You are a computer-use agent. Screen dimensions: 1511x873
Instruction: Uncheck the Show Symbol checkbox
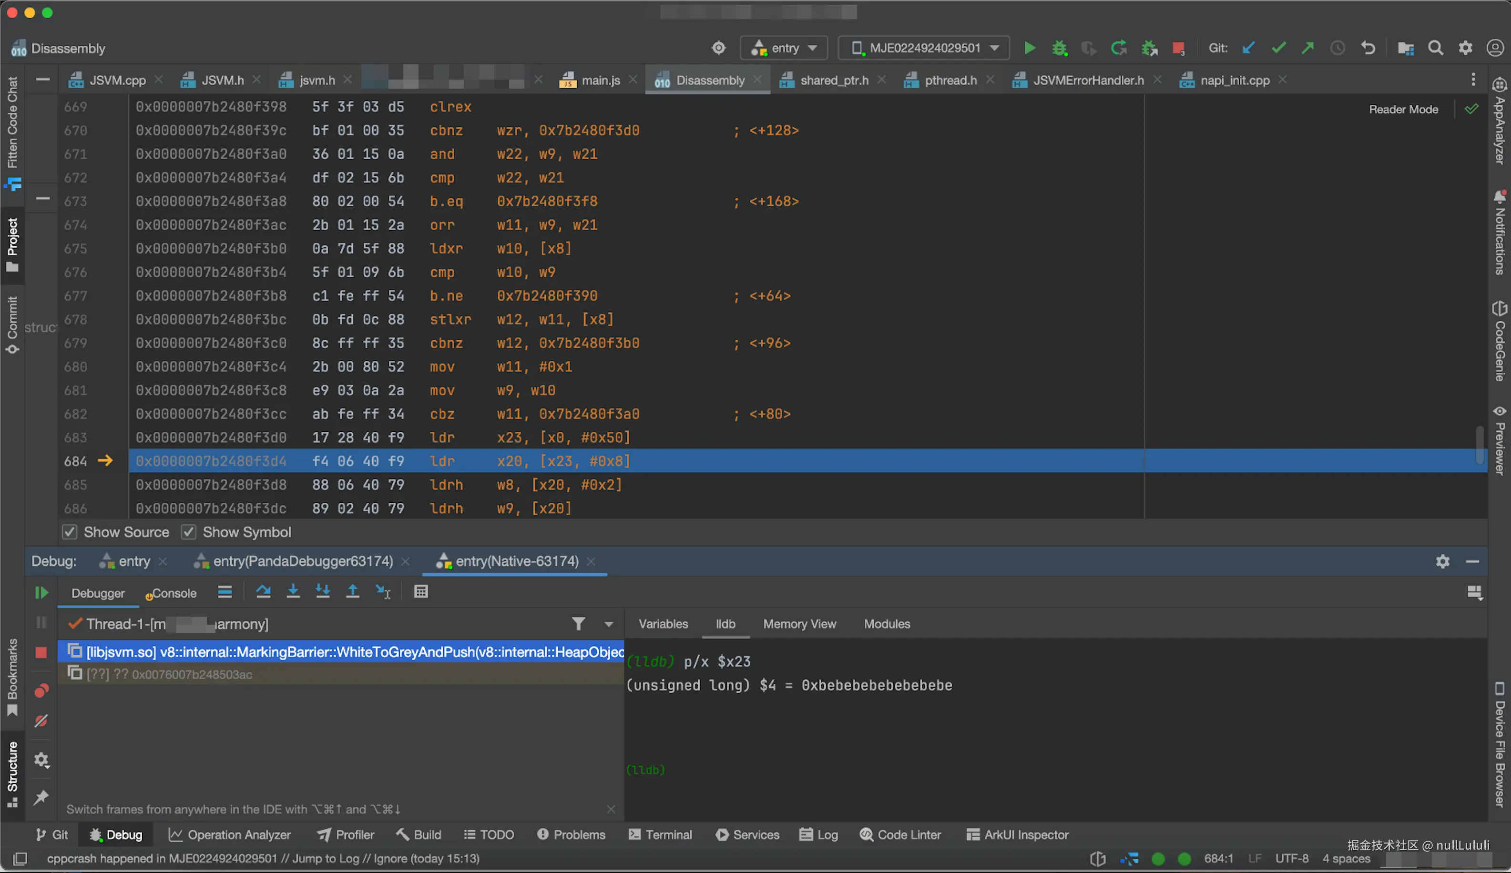(x=189, y=532)
